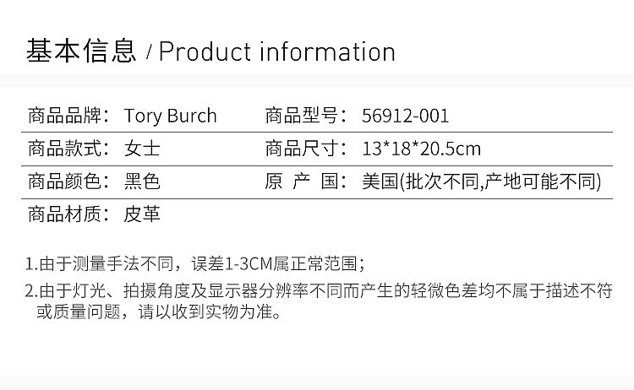Click the 基本信息 heading text
The image size is (634, 390).
(81, 52)
